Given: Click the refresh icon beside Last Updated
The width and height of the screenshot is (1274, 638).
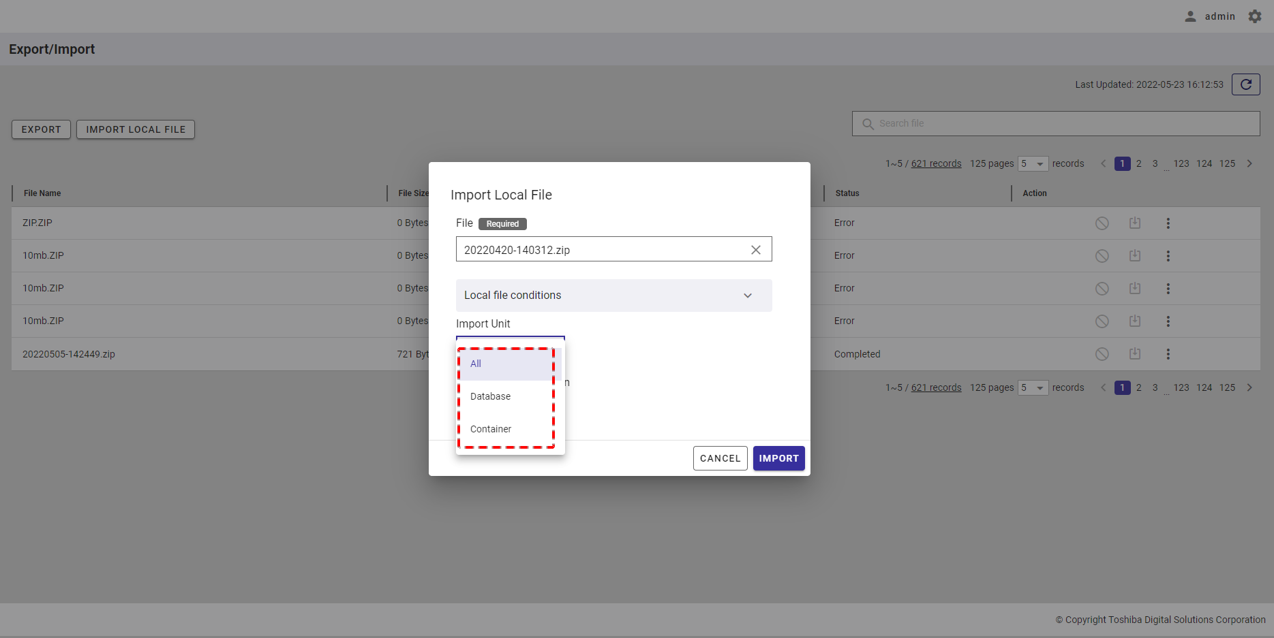Looking at the screenshot, I should coord(1245,84).
